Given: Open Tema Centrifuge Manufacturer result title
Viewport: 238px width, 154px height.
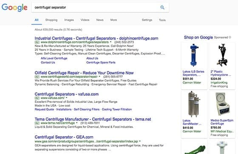Looking at the screenshot, I should click(x=93, y=119).
